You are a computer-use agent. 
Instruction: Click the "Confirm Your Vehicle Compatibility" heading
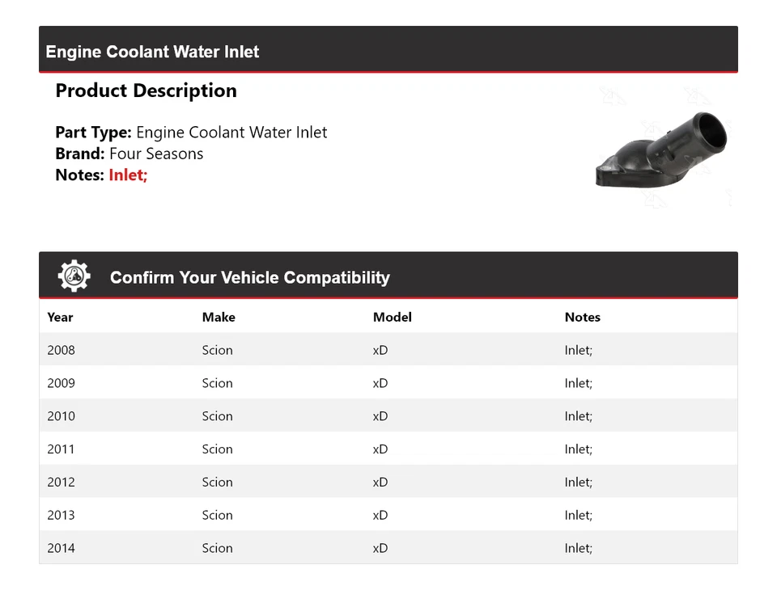pyautogui.click(x=249, y=277)
